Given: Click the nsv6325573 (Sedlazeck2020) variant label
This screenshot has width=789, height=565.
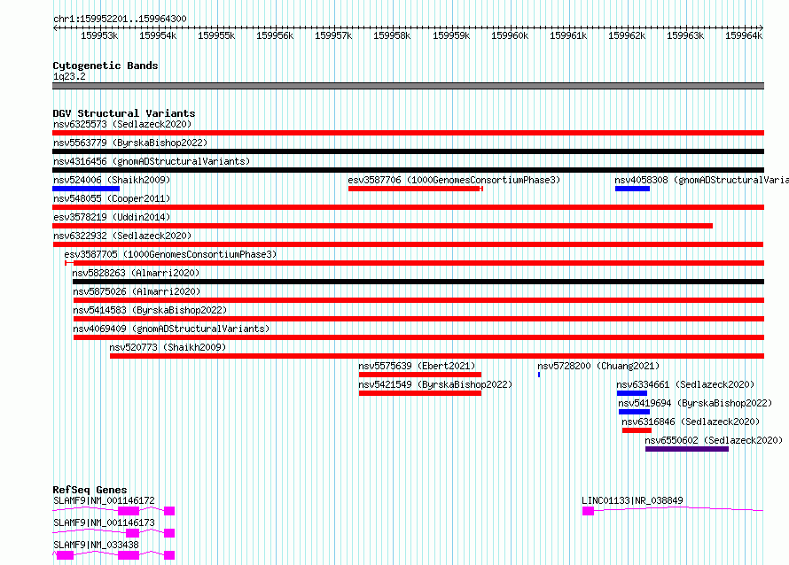Looking at the screenshot, I should click(122, 124).
